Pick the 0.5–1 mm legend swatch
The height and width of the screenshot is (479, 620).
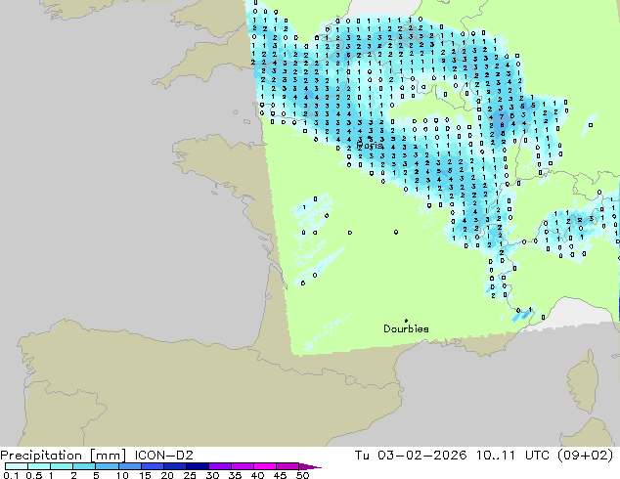(x=39, y=466)
